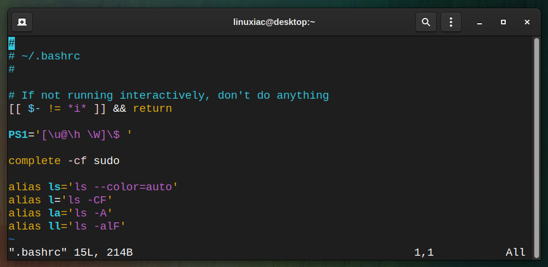Click the linuxiac@desktop title text
This screenshot has width=548, height=267.
coord(274,22)
